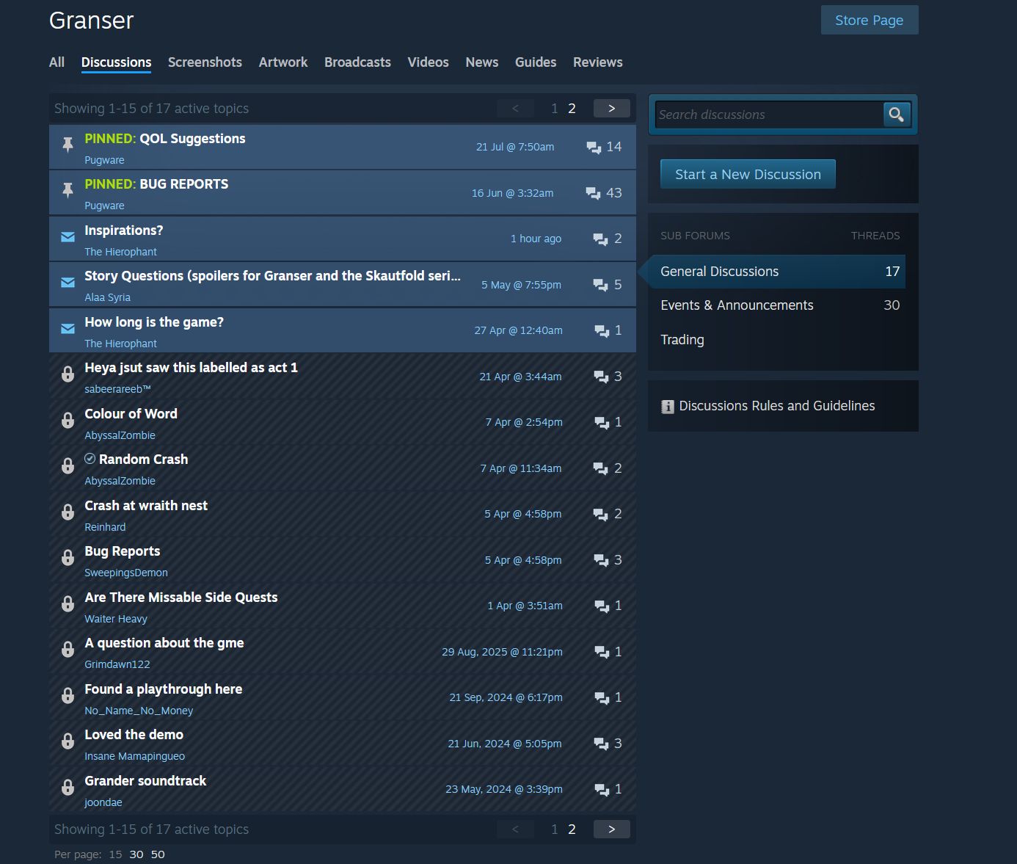
Task: Click lock icon beside Heya jsut saw this labelled
Action: (68, 374)
